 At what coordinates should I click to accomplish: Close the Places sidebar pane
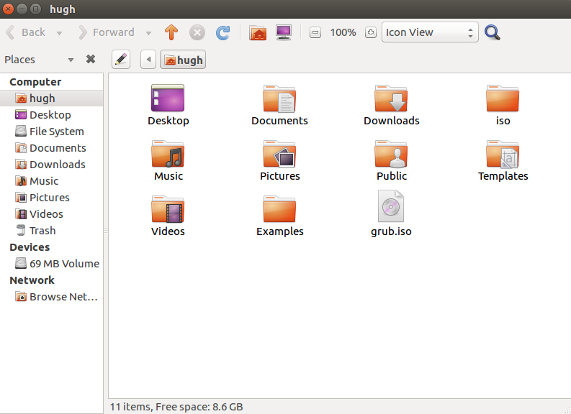pos(91,60)
